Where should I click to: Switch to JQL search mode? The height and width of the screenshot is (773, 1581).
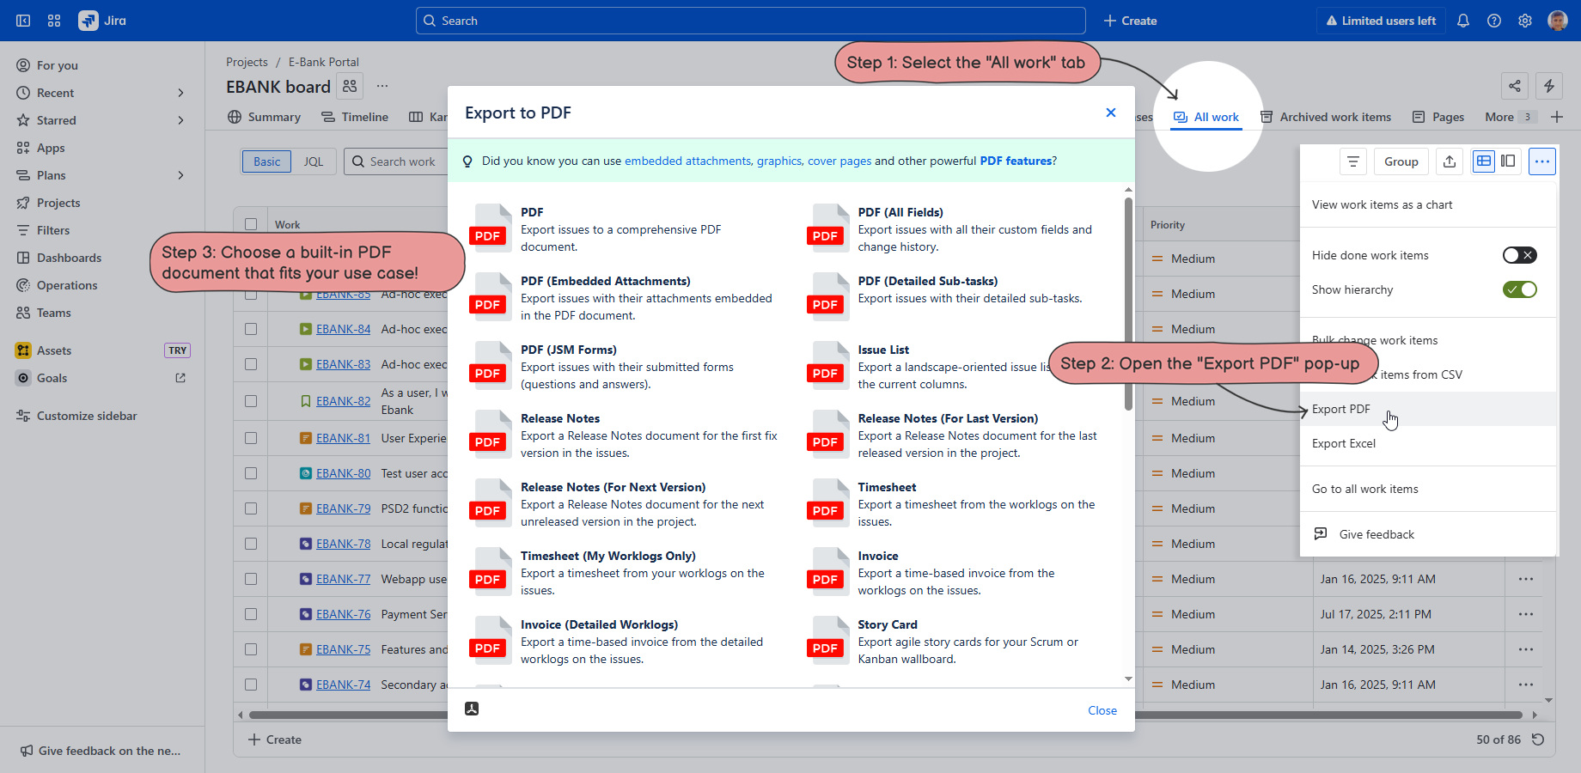(x=314, y=161)
